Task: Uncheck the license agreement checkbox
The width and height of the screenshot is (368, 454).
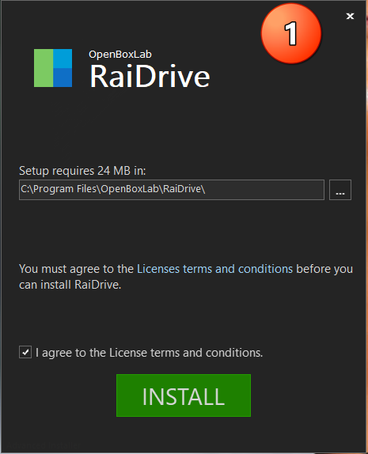Action: coord(25,352)
